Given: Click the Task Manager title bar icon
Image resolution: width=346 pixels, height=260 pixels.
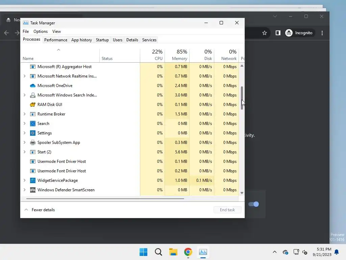Looking at the screenshot, I should coord(26,23).
